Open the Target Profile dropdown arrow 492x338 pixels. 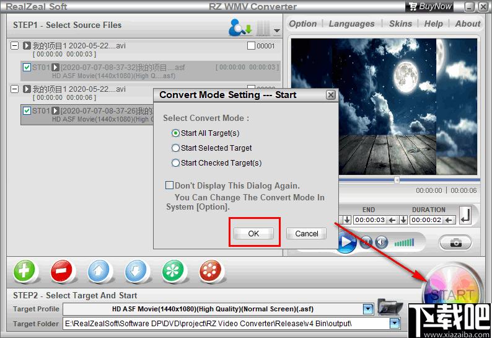point(368,309)
